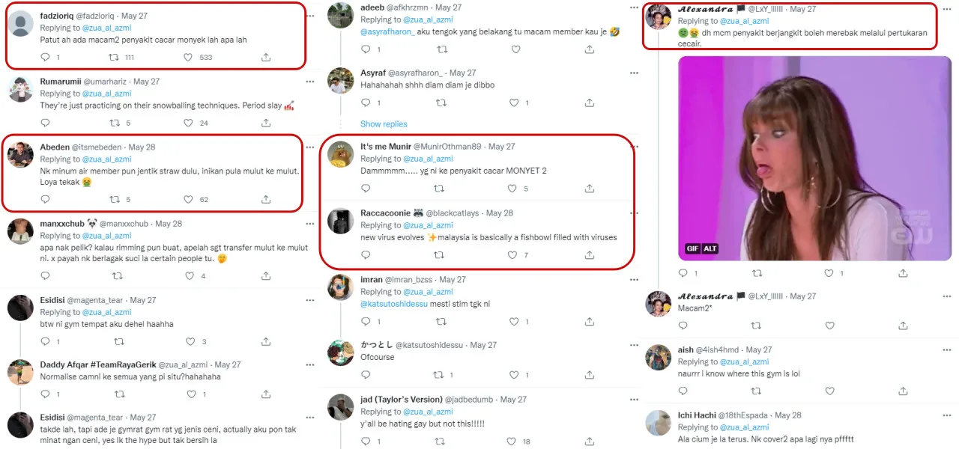The width and height of the screenshot is (959, 449).
Task: Click the ALT badge on the GIF
Action: (710, 248)
